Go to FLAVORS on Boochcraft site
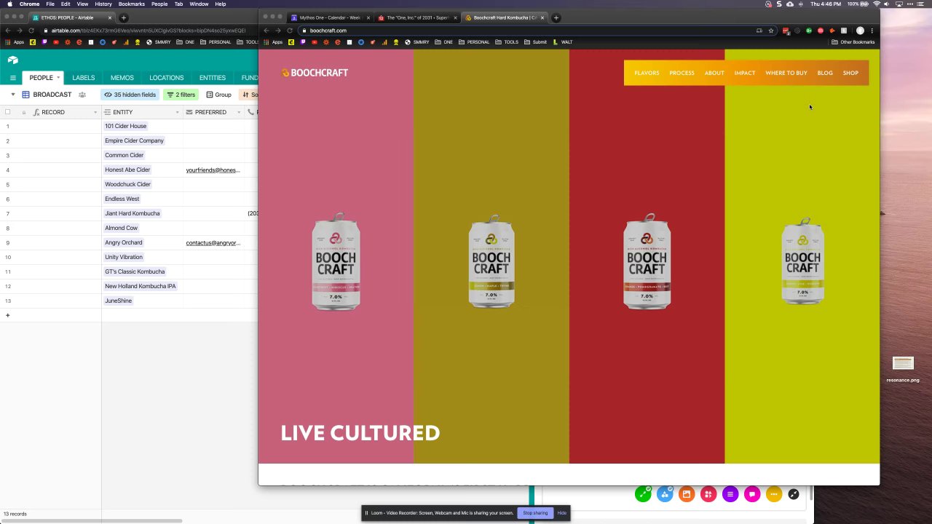Image resolution: width=932 pixels, height=524 pixels. (x=647, y=73)
